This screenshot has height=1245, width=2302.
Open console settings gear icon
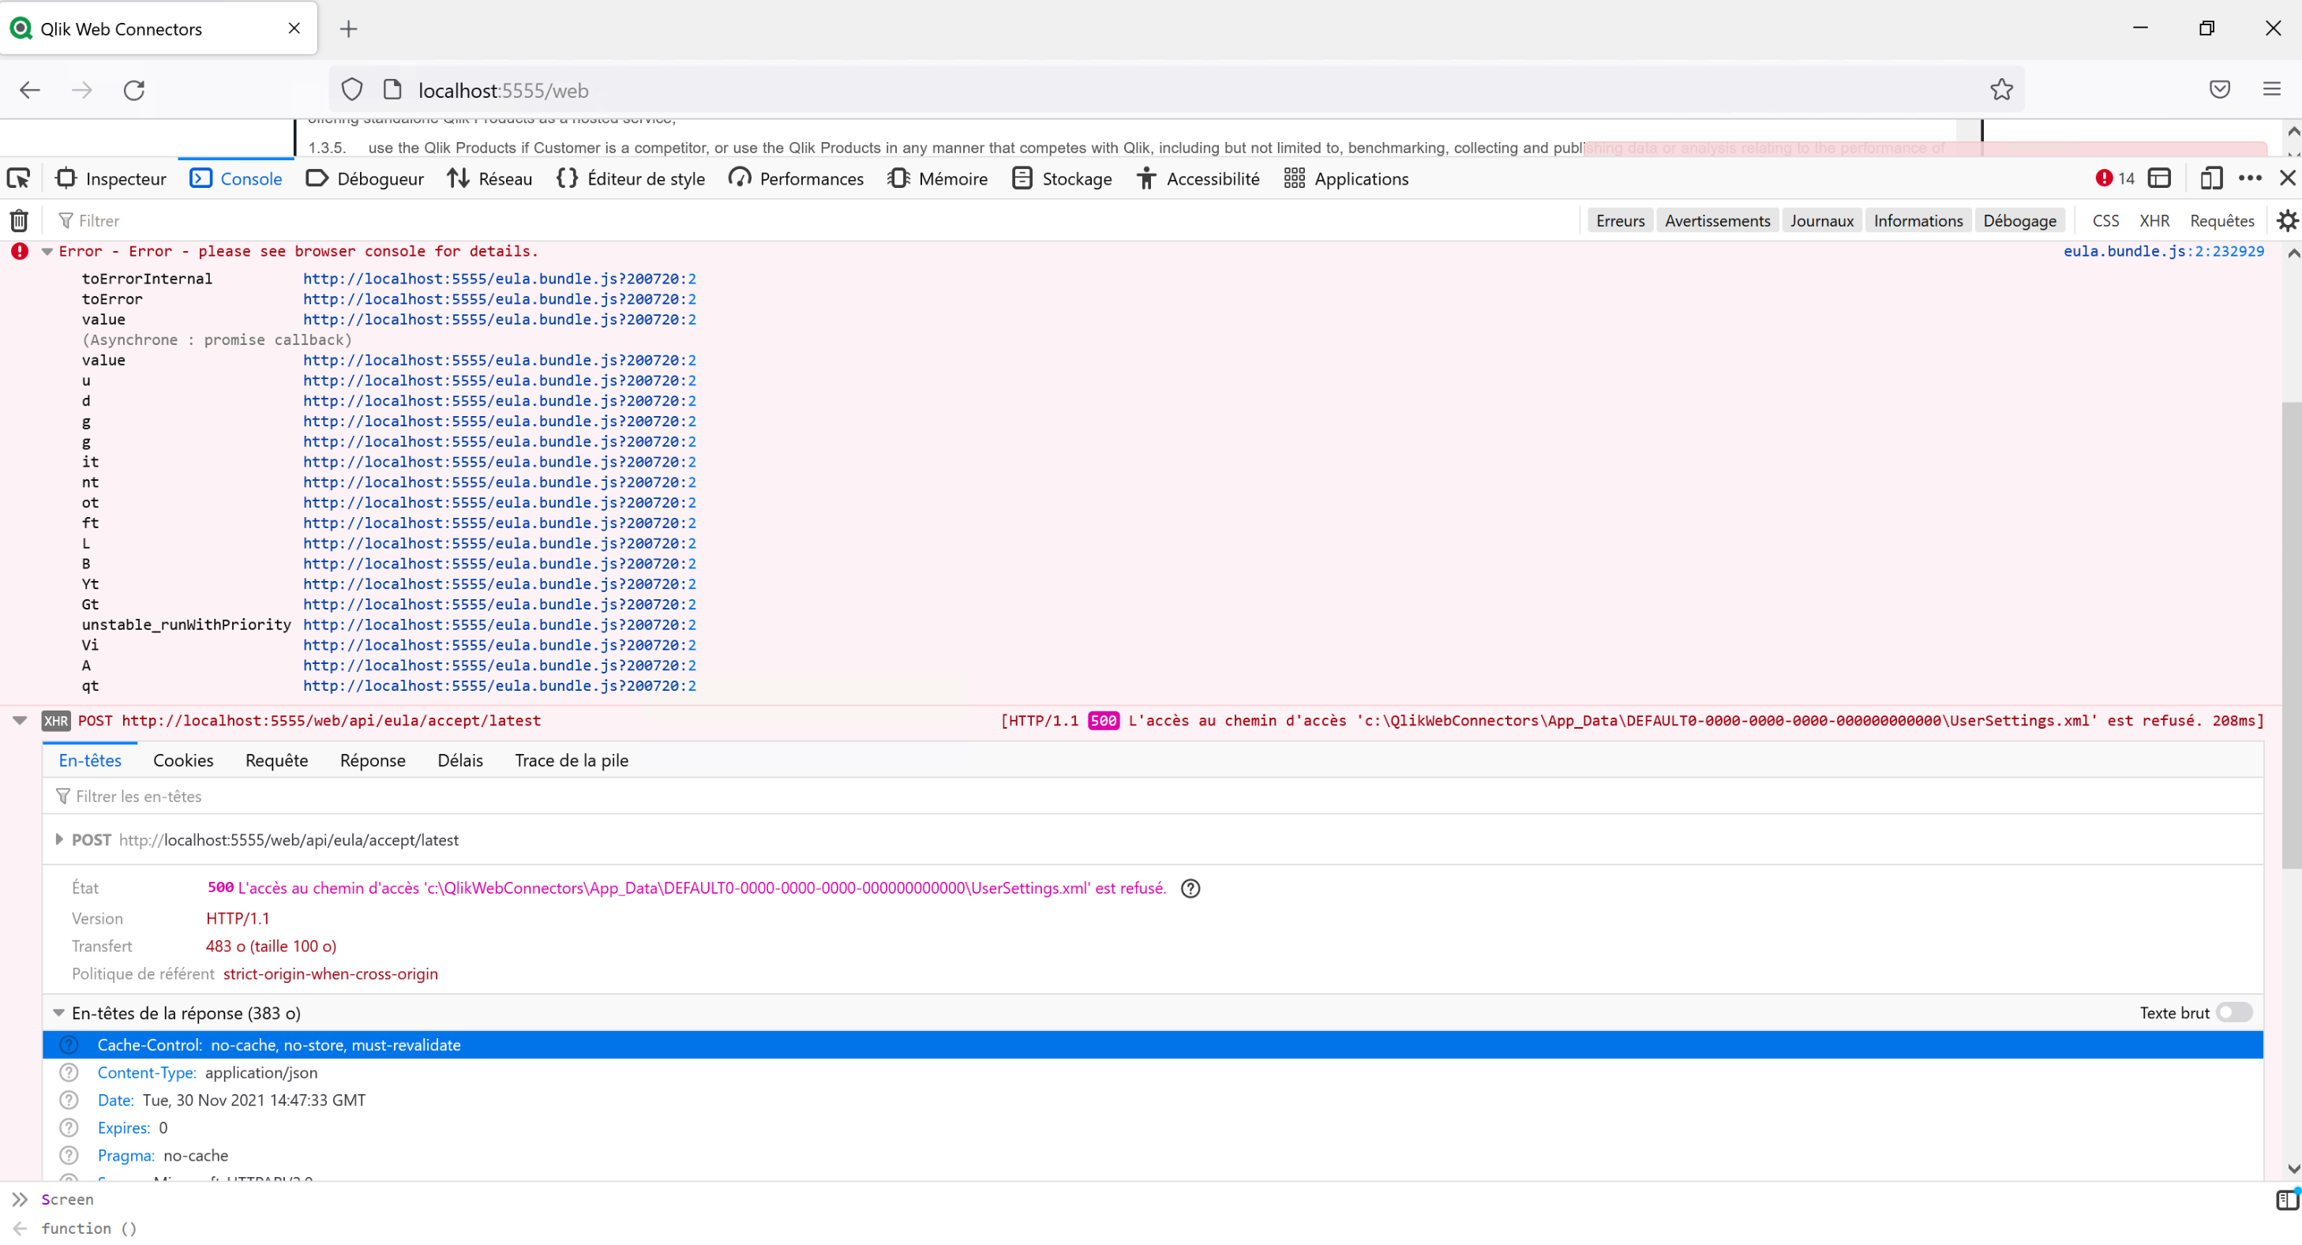click(x=2287, y=221)
